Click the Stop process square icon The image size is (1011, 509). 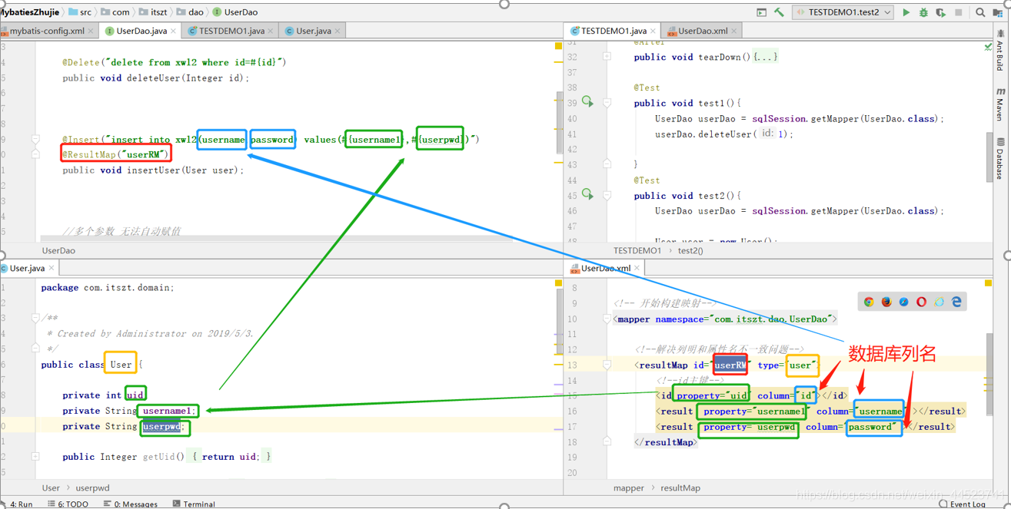pyautogui.click(x=959, y=12)
